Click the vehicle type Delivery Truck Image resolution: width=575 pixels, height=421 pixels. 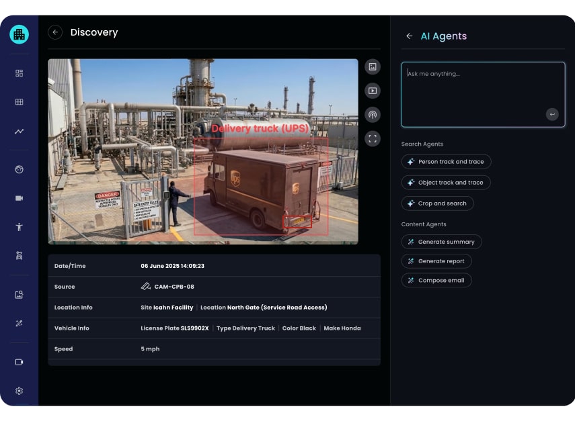click(254, 328)
